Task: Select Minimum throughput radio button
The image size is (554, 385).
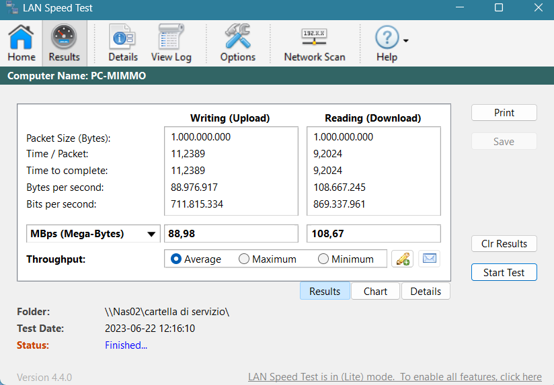Action: pos(323,259)
